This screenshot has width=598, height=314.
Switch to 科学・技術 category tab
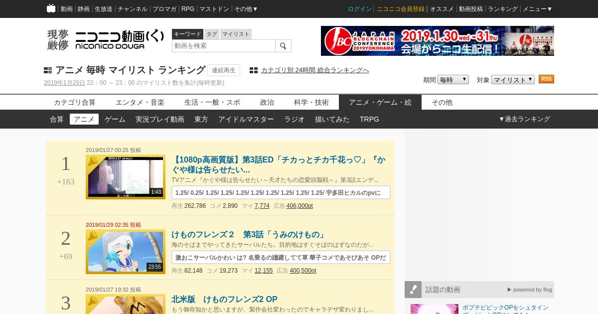click(x=311, y=102)
